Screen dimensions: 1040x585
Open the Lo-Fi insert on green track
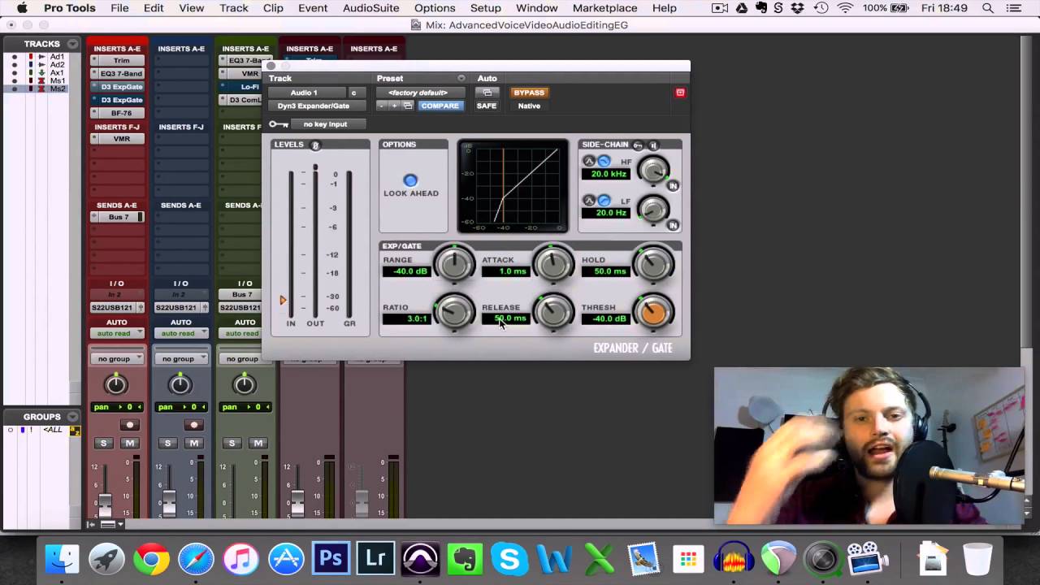click(x=241, y=87)
